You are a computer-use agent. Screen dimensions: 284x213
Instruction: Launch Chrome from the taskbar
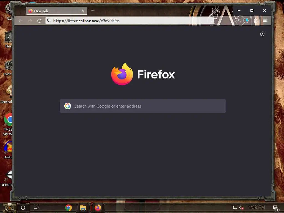(x=69, y=208)
